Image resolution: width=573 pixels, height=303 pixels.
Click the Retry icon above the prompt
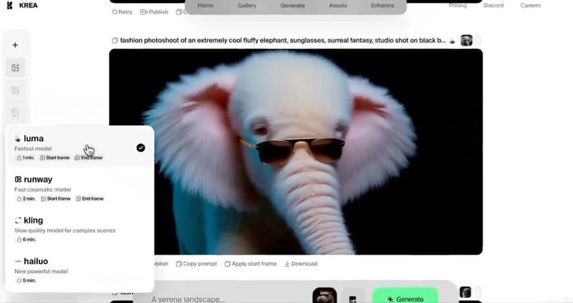click(x=114, y=12)
